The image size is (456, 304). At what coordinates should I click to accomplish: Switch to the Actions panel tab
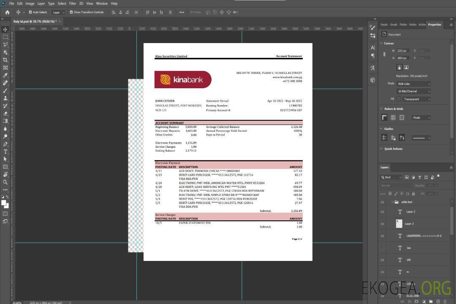422,24
